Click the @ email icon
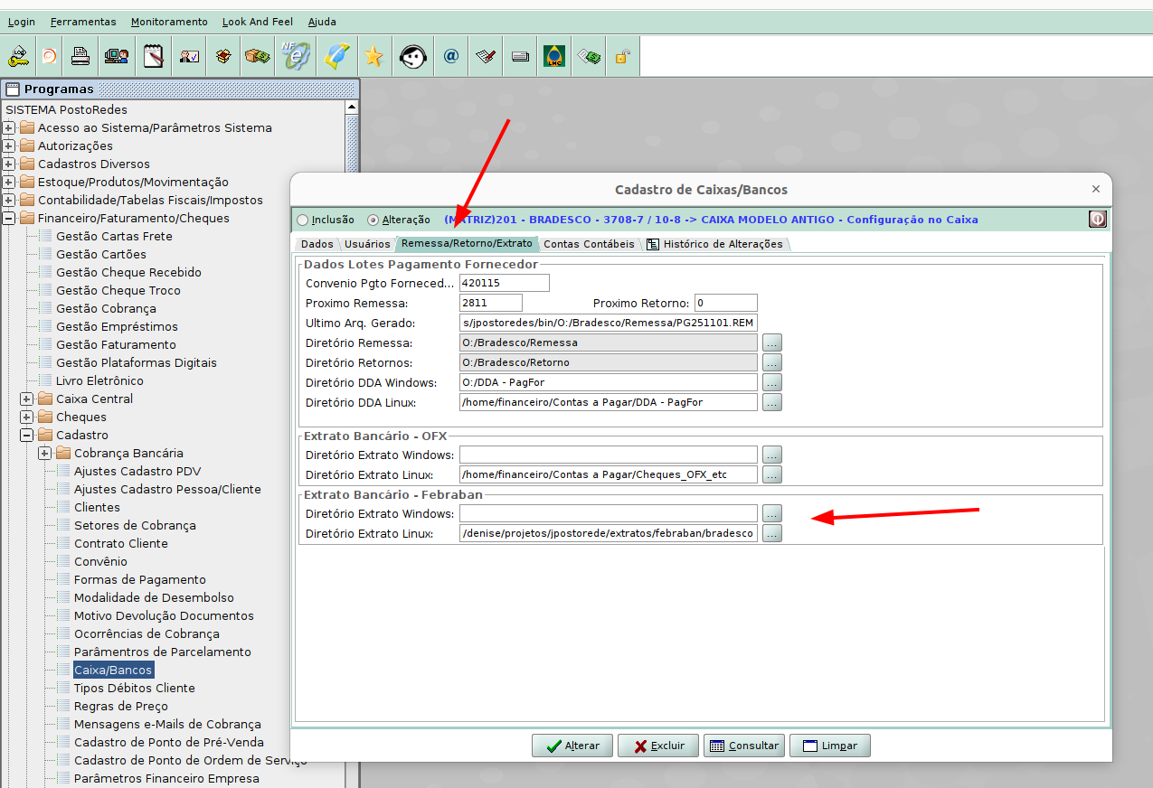The height and width of the screenshot is (788, 1153). tap(451, 57)
